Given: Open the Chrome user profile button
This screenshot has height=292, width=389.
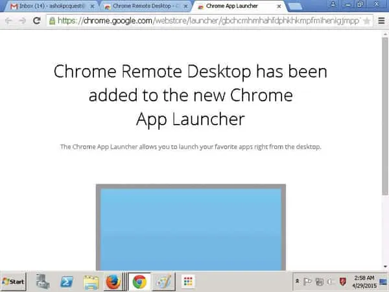Looking at the screenshot, I should pos(333,4).
